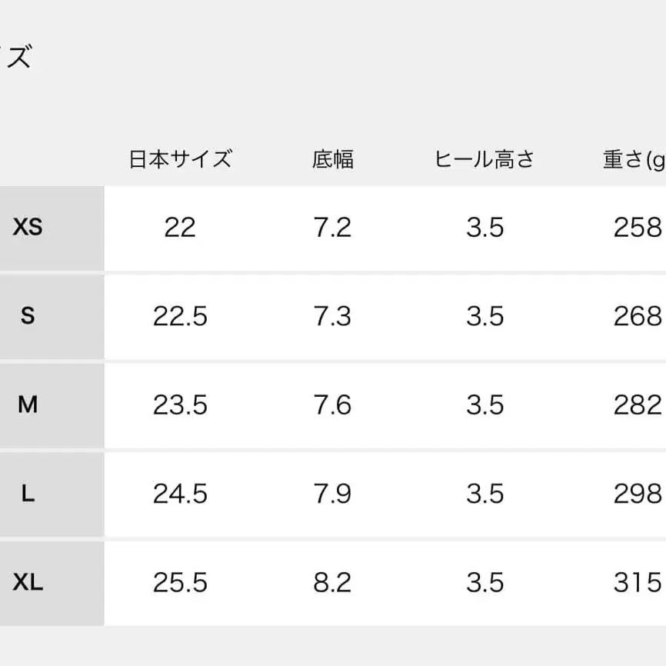666x666 pixels.
Task: Click the Japan size value 22
Action: point(180,228)
